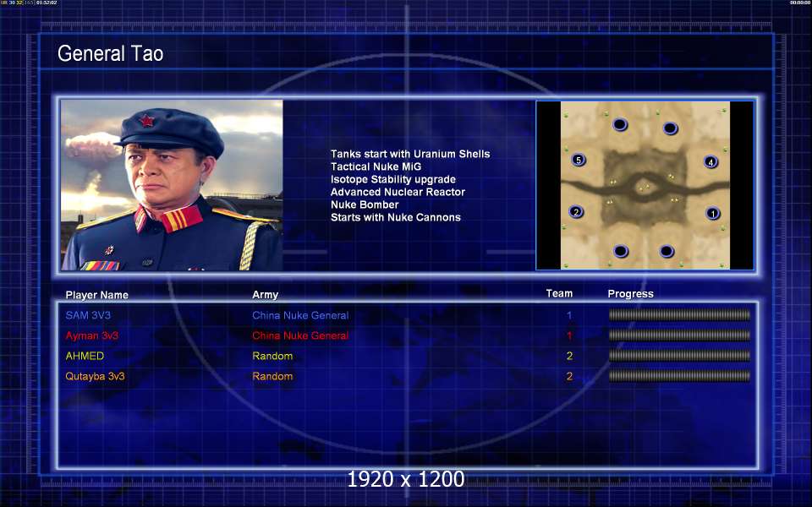Screen dimensions: 812x507
Task: Click start position 1 on the map
Action: [x=712, y=214]
